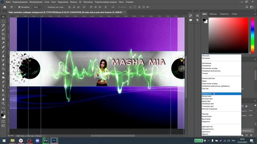
Task: Click the Color panel foreground swatch
Action: click(x=204, y=20)
